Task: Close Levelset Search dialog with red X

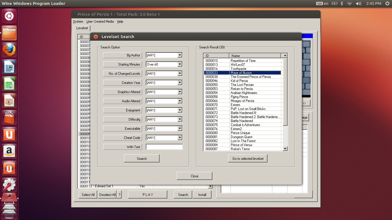Action: (x=96, y=37)
